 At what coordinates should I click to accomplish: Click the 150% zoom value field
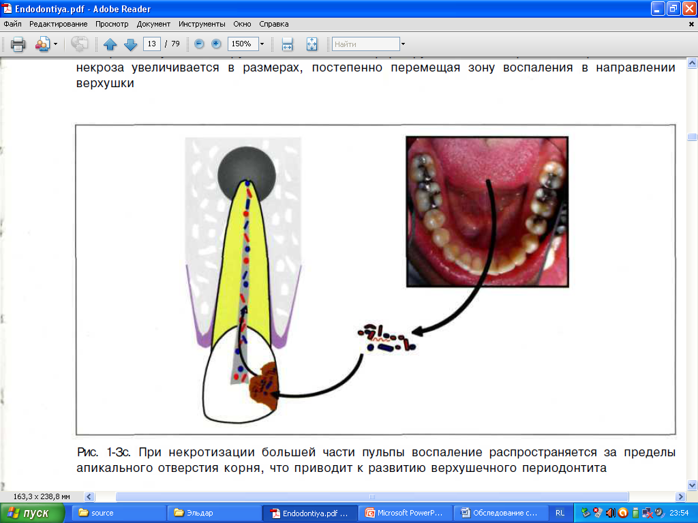tap(243, 44)
